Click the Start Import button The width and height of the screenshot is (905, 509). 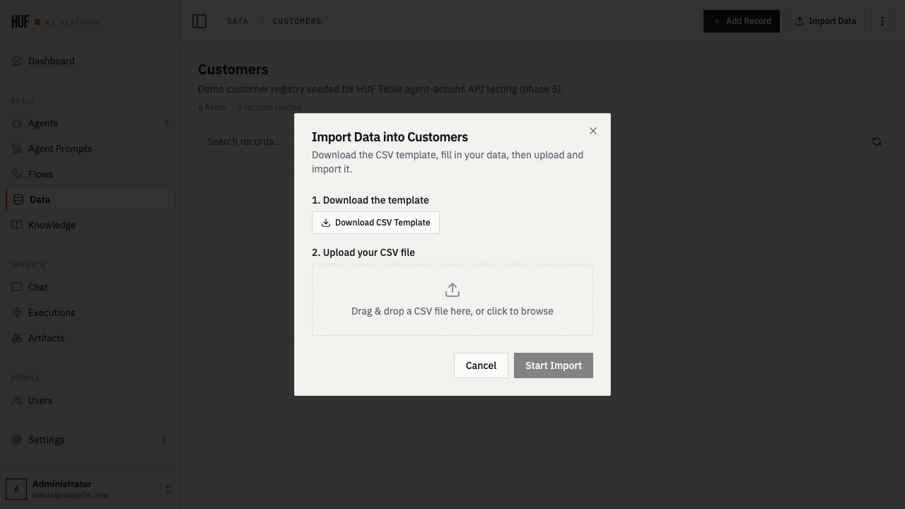(554, 365)
